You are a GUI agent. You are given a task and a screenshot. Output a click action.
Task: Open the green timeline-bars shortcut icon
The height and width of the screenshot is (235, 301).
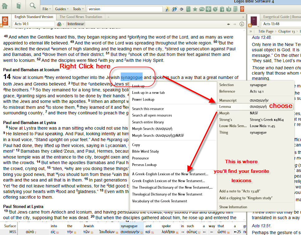188,9
